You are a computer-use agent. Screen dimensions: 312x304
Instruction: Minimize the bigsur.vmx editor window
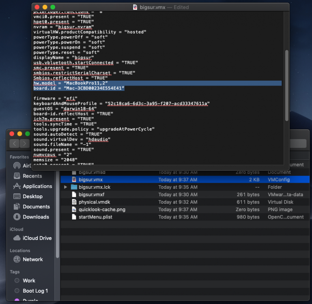pos(45,7)
